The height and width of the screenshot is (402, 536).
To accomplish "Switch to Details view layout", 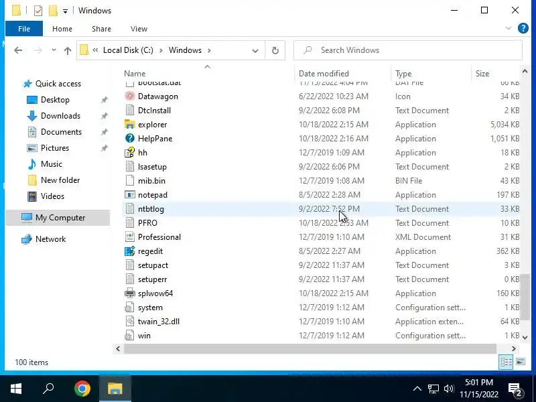I will (506, 362).
